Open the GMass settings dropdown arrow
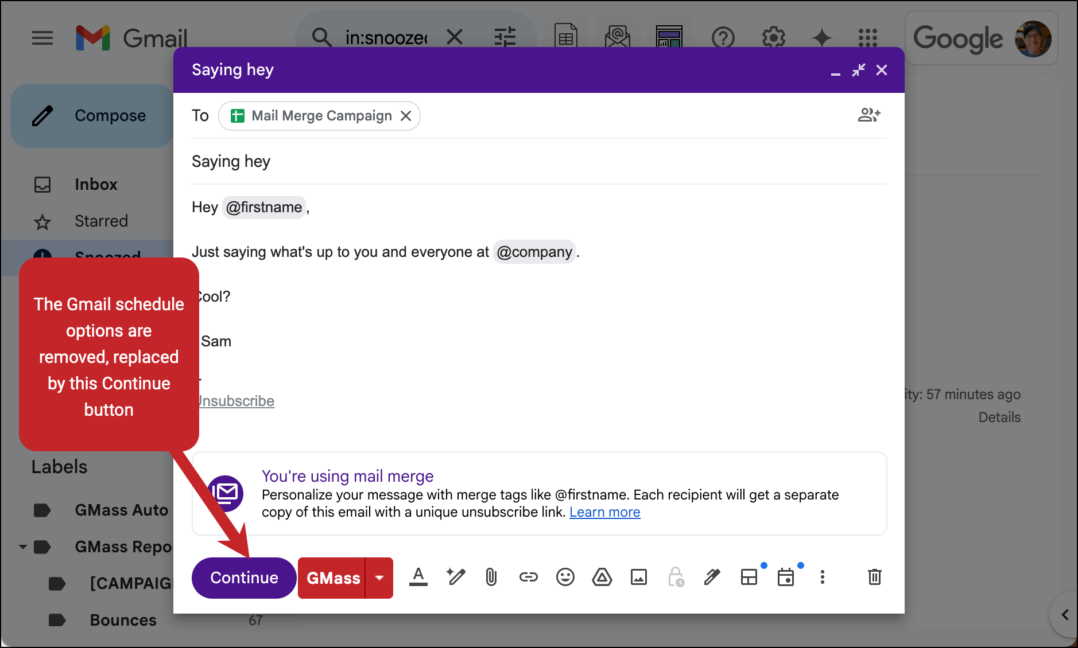 pos(379,577)
